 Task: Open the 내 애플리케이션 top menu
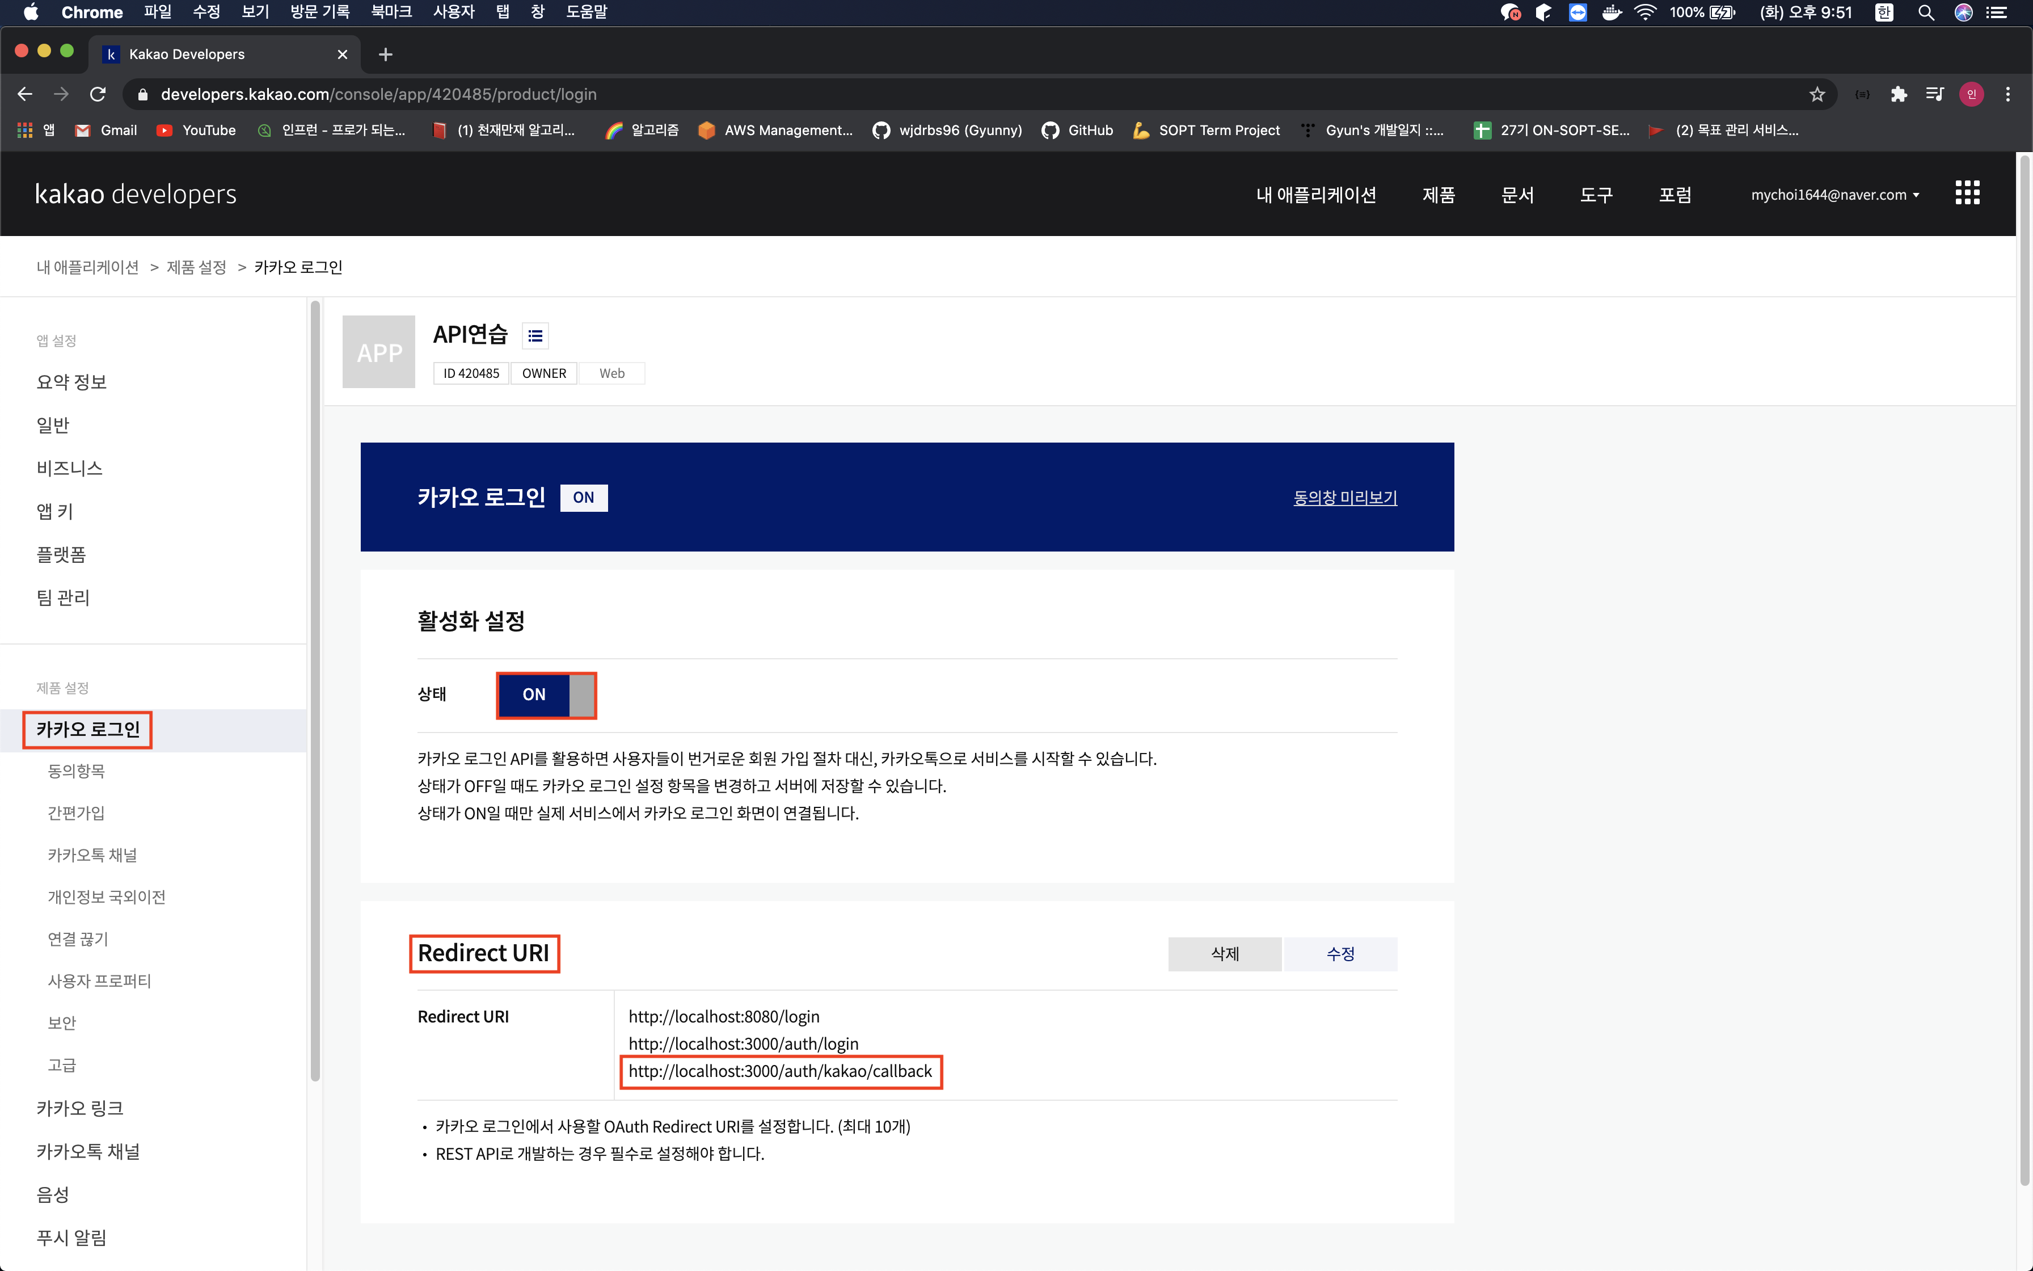click(1315, 194)
